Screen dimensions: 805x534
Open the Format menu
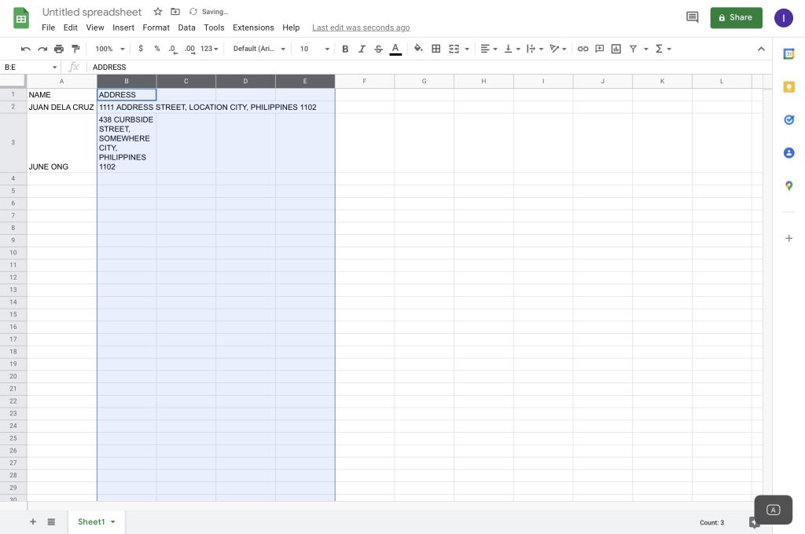(156, 27)
